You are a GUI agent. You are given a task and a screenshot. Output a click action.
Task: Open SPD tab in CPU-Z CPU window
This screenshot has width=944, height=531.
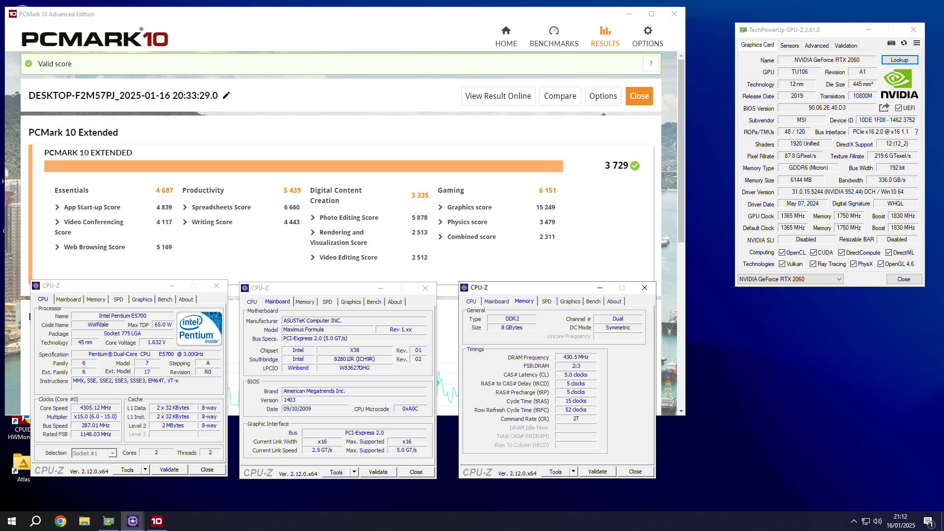[x=118, y=299]
